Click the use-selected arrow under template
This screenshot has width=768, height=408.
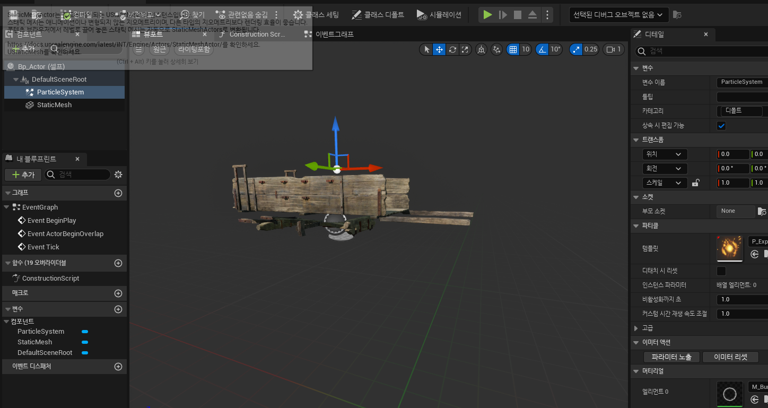[x=755, y=255]
